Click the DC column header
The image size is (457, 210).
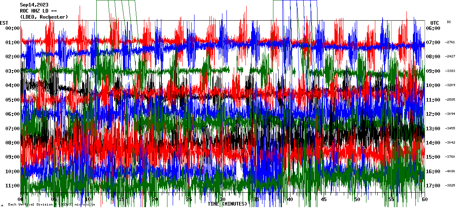click(x=449, y=22)
